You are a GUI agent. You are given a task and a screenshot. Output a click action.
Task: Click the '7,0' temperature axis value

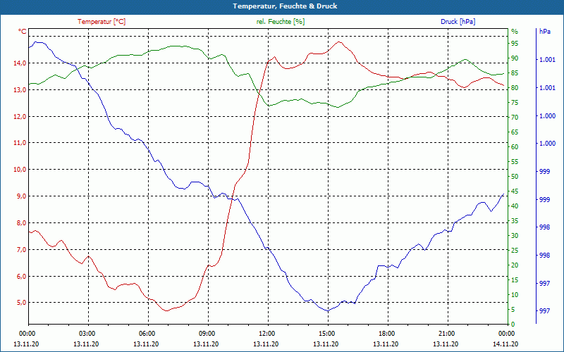21,249
